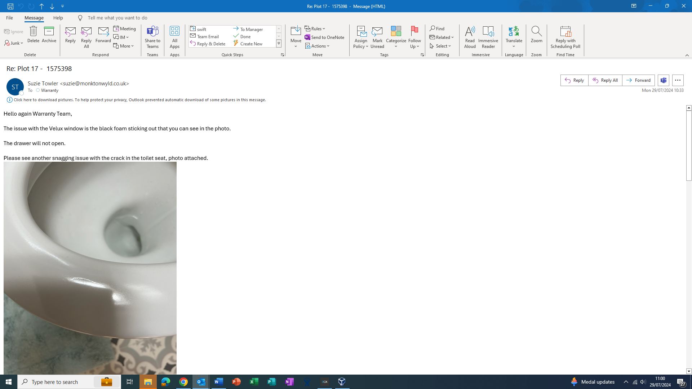Open the Follow Up dropdown
The height and width of the screenshot is (389, 692).
pos(414,46)
